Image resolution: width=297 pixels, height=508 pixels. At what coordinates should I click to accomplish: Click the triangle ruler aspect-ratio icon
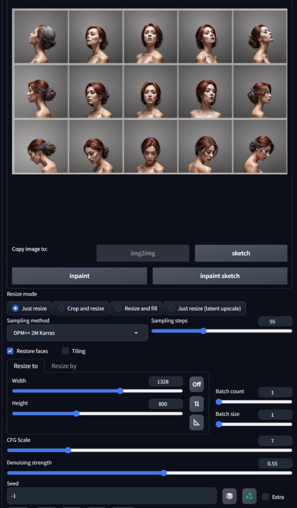coord(197,423)
